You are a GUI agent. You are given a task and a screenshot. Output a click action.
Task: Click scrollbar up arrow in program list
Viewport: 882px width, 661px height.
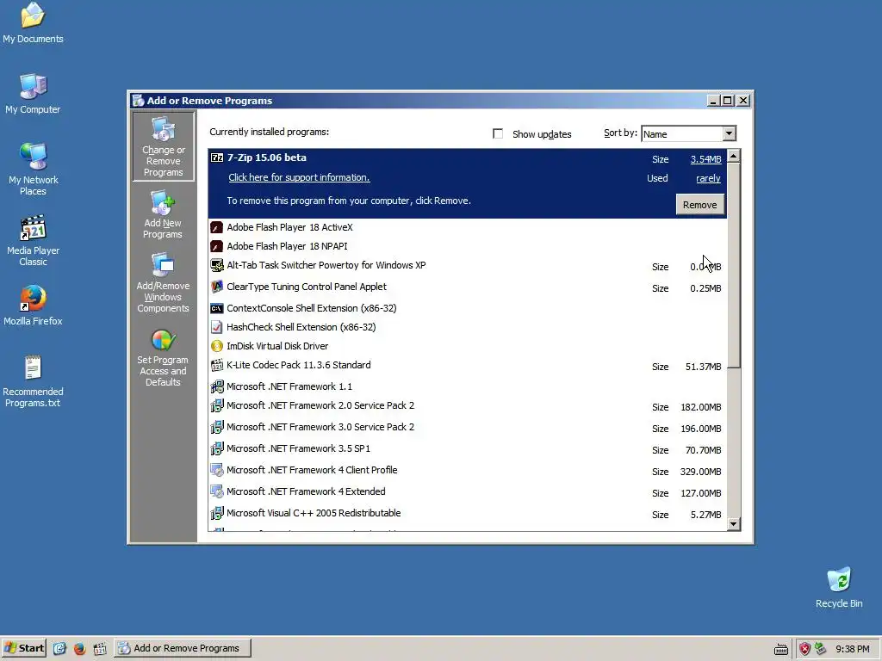click(734, 156)
